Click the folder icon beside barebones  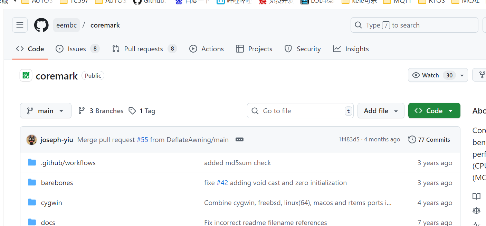click(x=32, y=182)
